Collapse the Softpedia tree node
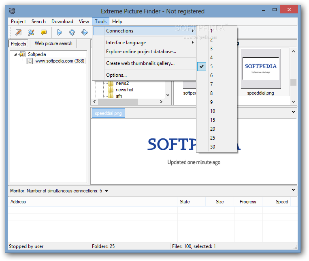Image resolution: width=309 pixels, height=261 pixels. 15,54
